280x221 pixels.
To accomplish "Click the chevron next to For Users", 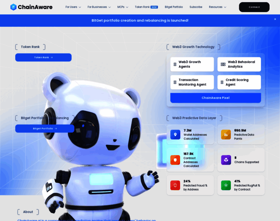I will tap(80, 7).
